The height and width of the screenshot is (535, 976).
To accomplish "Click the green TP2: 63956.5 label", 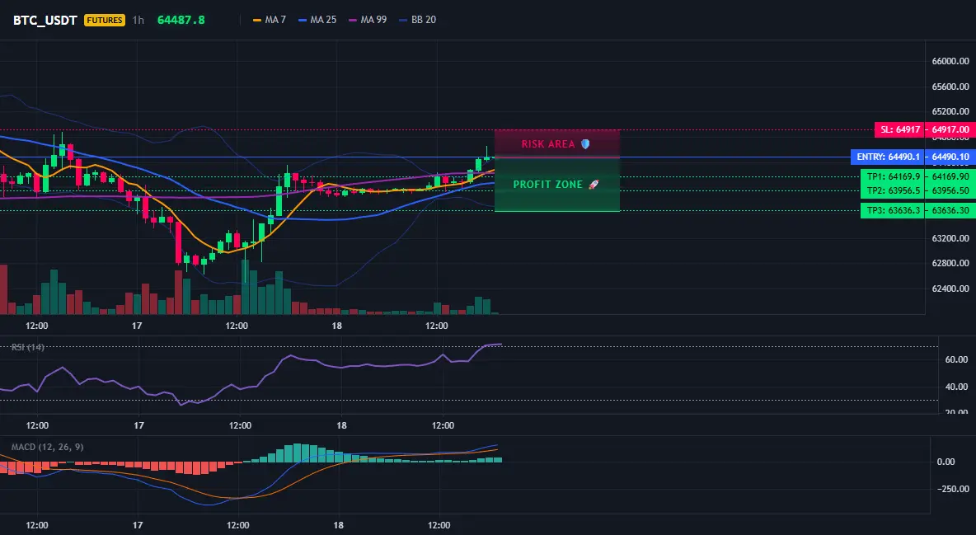I will tap(894, 190).
